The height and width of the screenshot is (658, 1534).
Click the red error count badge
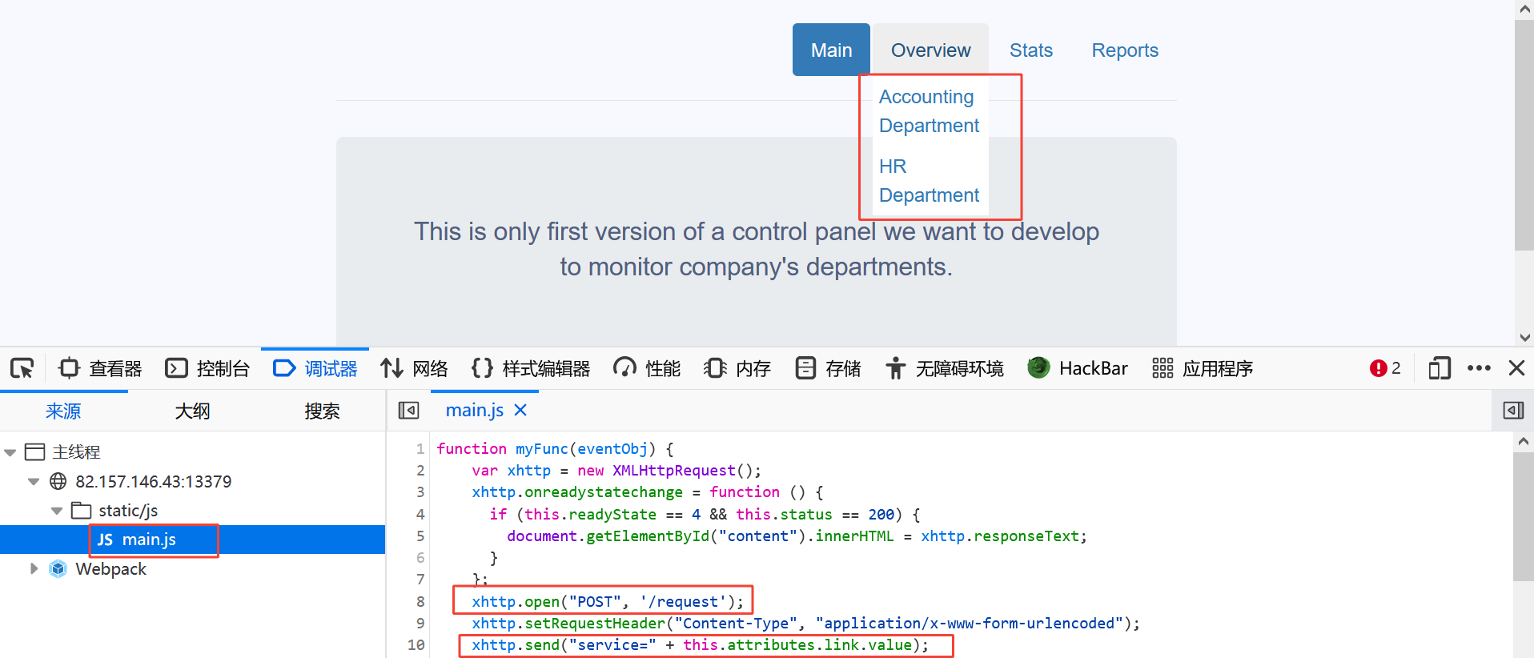click(x=1385, y=368)
